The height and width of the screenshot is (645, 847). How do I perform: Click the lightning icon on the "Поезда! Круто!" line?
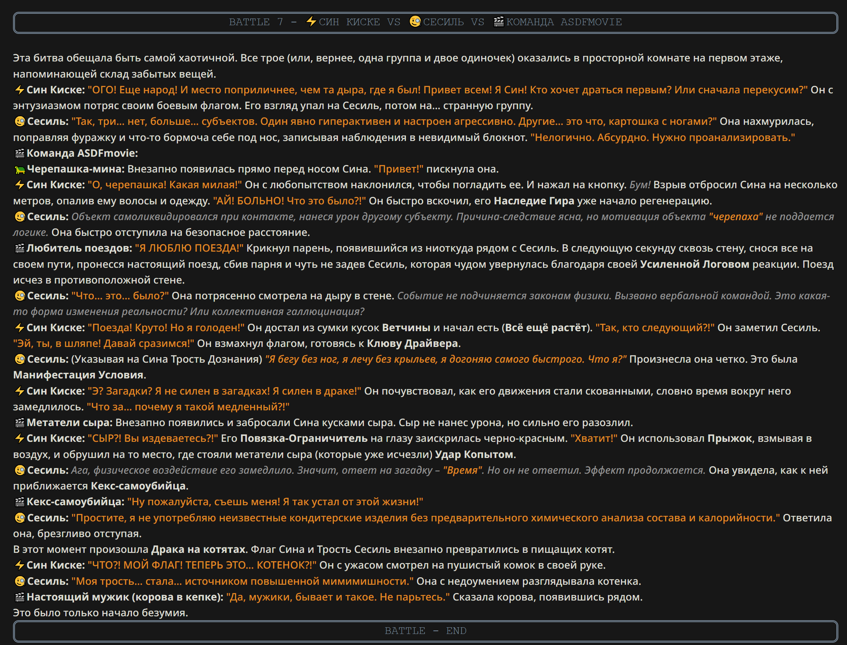tap(19, 328)
